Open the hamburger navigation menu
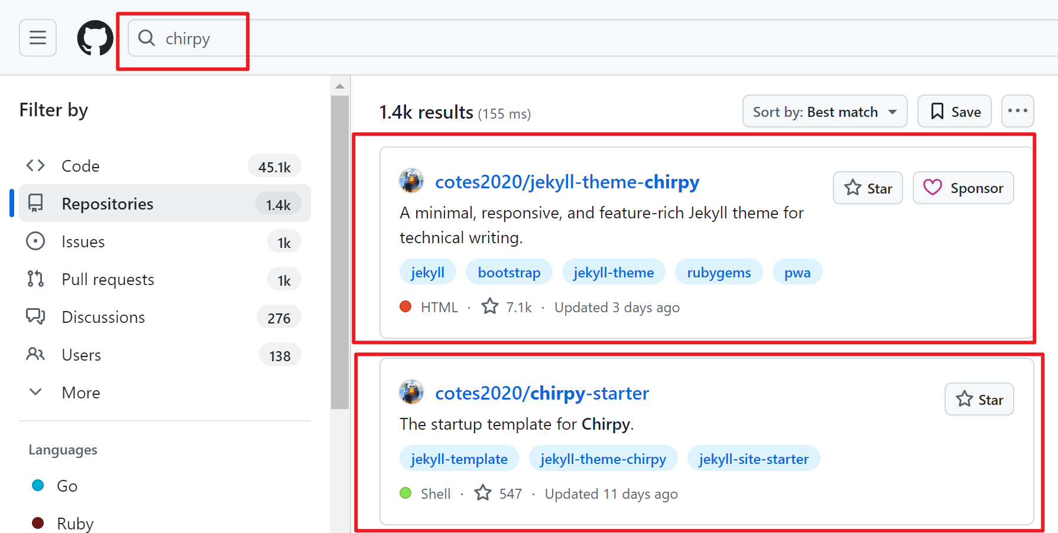 point(38,38)
